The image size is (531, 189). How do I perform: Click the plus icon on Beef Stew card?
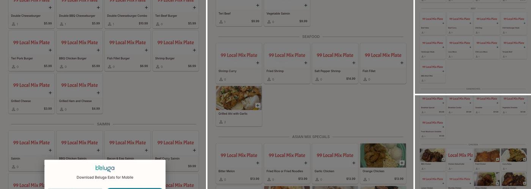tap(443, 23)
